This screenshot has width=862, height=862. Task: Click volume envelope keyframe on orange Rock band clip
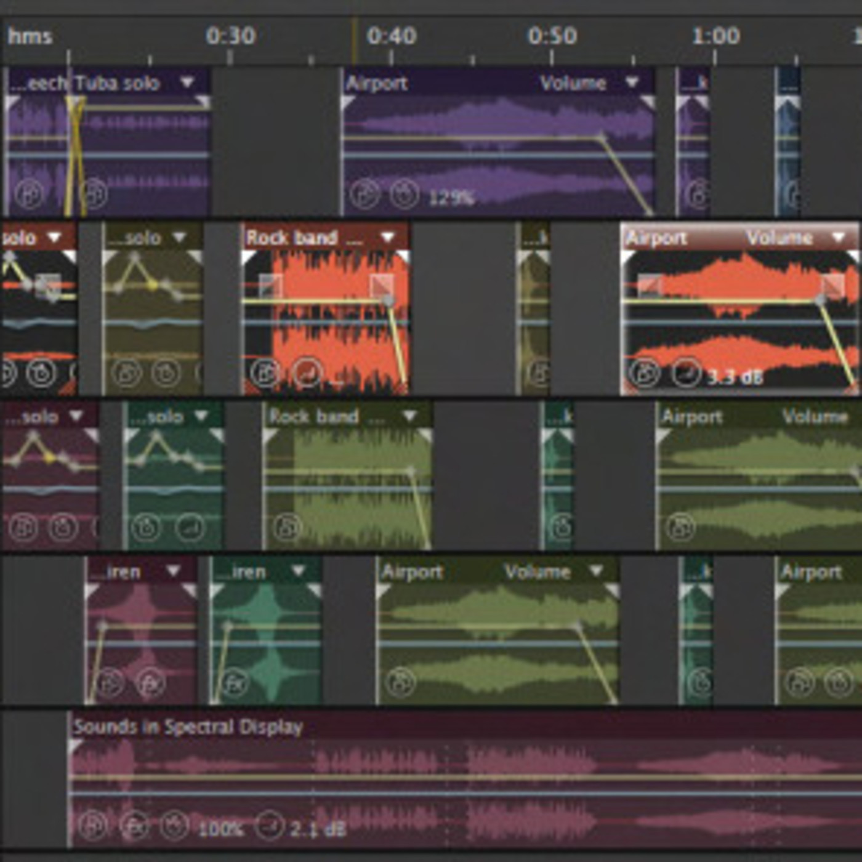click(x=388, y=300)
